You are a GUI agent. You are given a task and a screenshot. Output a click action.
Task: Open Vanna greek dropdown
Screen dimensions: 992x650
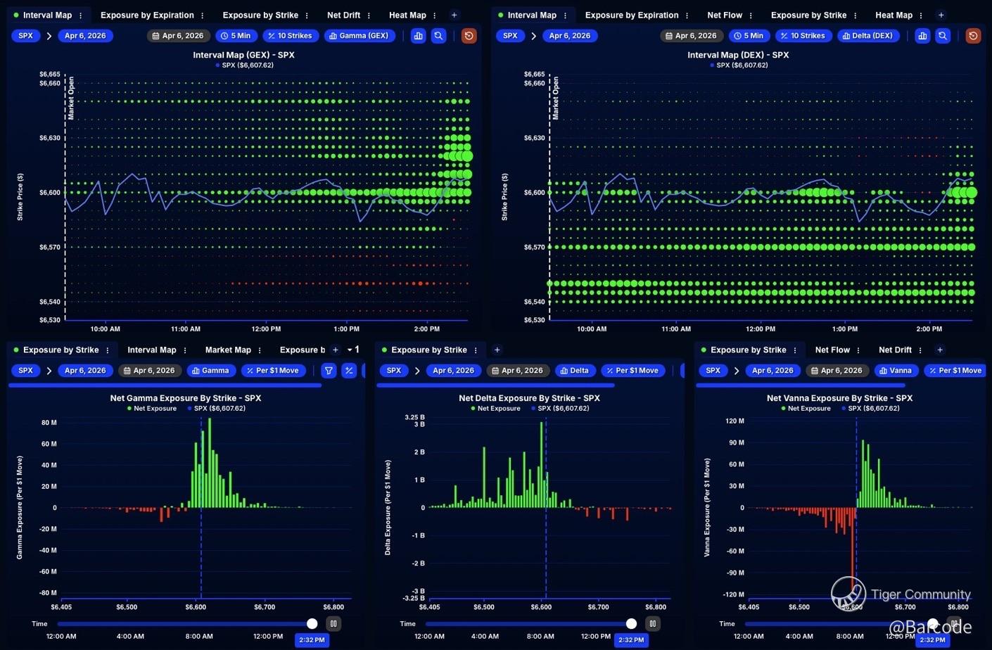click(896, 370)
